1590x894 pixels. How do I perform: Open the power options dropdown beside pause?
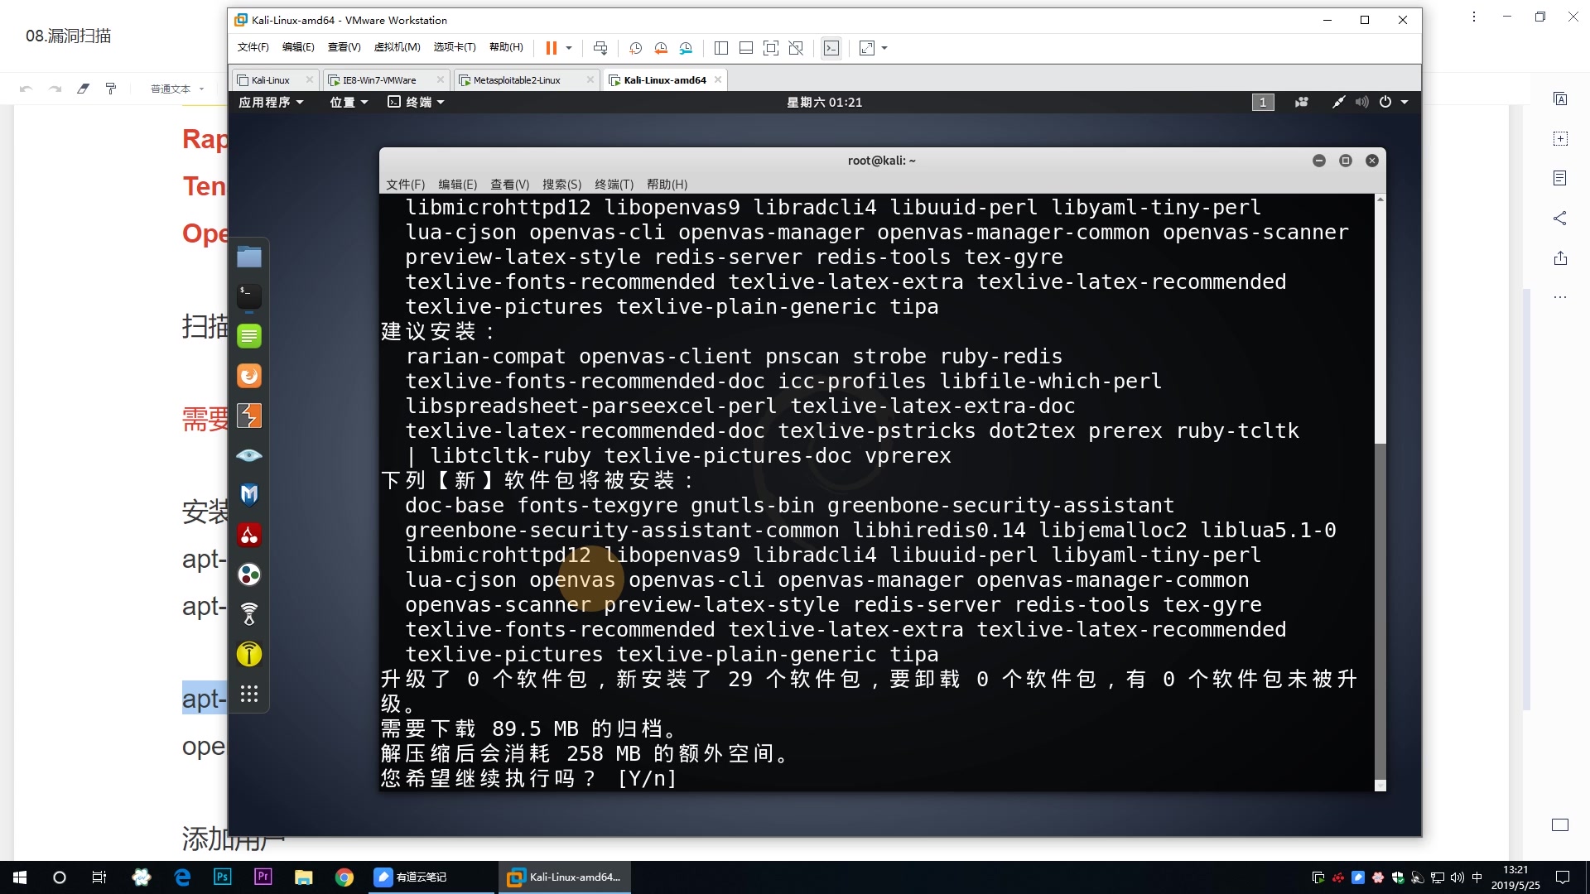[569, 48]
